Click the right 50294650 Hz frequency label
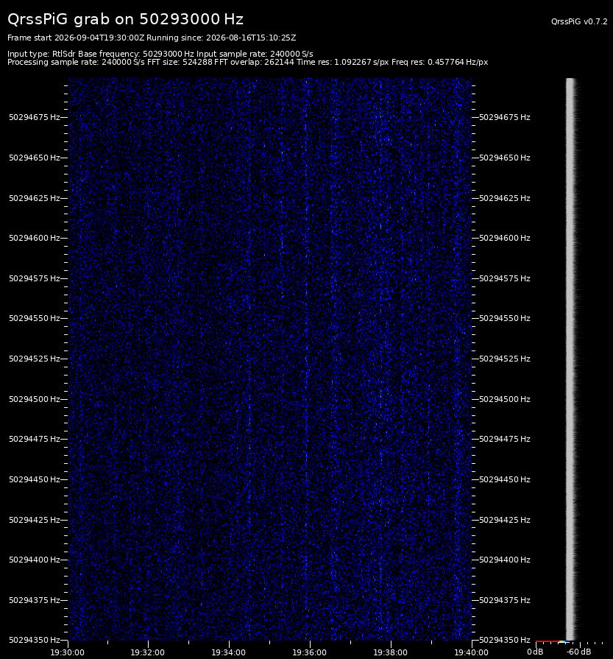The image size is (613, 659). click(x=505, y=158)
